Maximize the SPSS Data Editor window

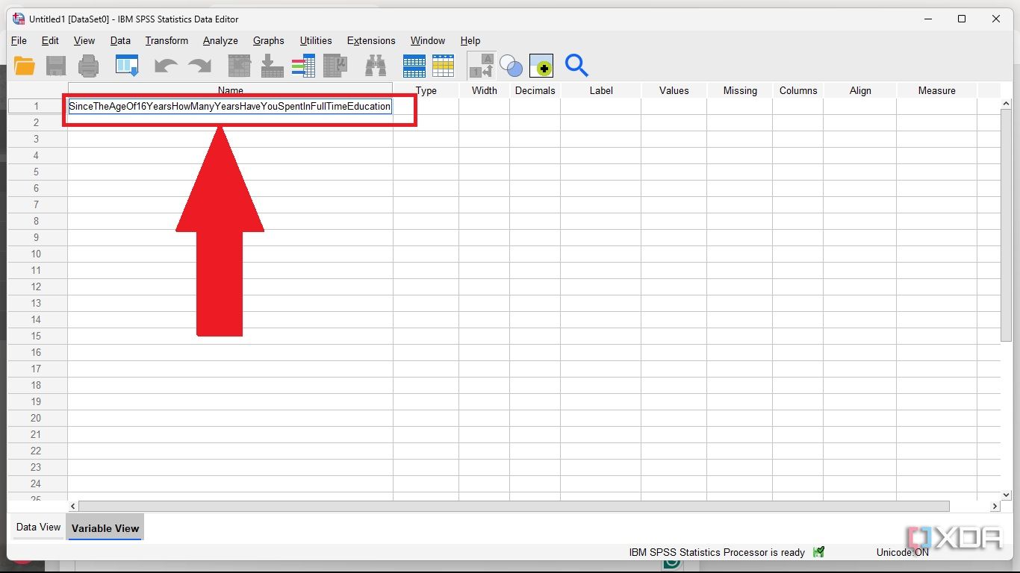pyautogui.click(x=962, y=19)
